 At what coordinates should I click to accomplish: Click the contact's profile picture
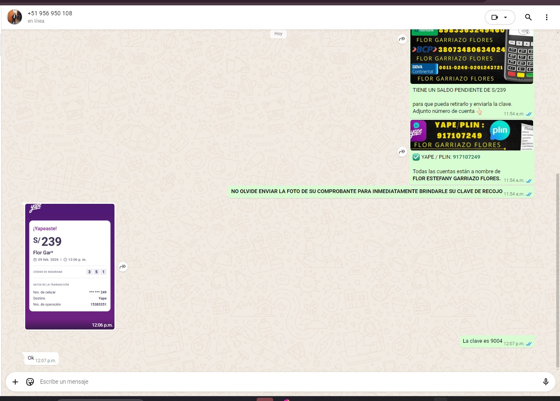click(x=14, y=17)
